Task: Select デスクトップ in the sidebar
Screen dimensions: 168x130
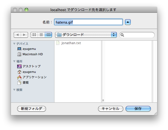Action: click(32, 66)
